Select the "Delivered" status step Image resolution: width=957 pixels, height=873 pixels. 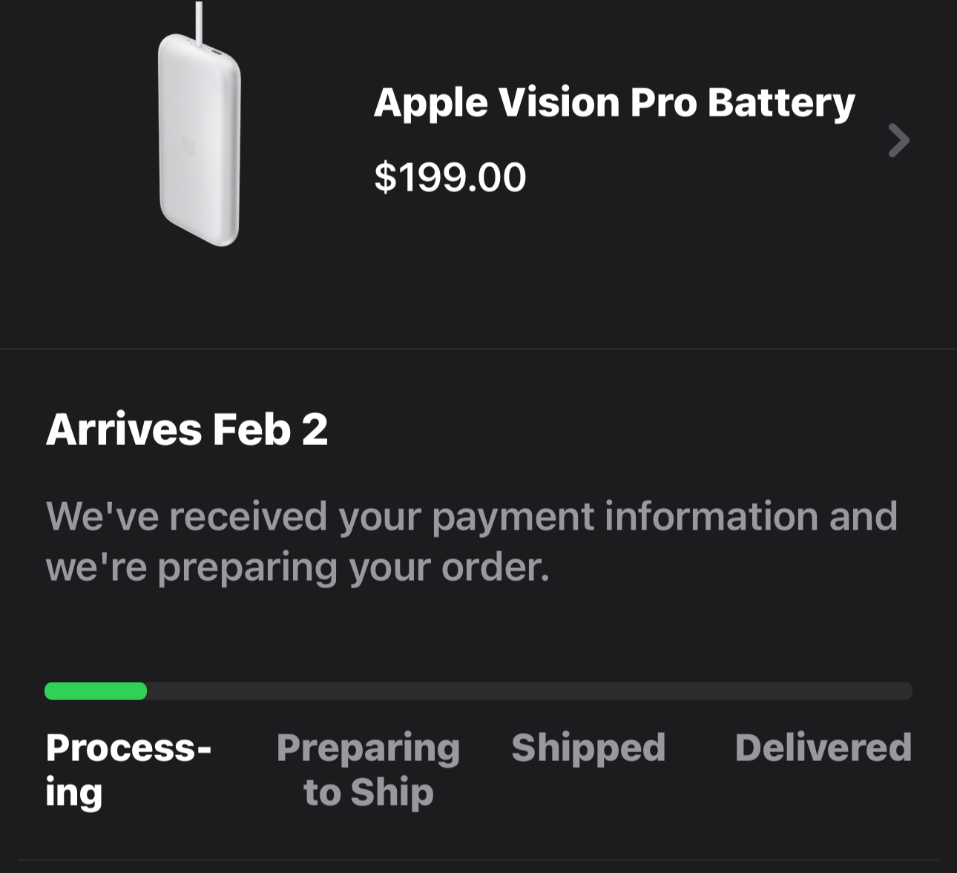(823, 748)
